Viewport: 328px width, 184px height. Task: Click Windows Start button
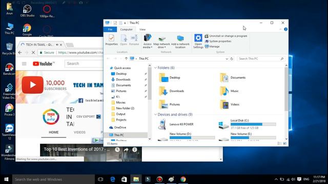click(x=6, y=179)
